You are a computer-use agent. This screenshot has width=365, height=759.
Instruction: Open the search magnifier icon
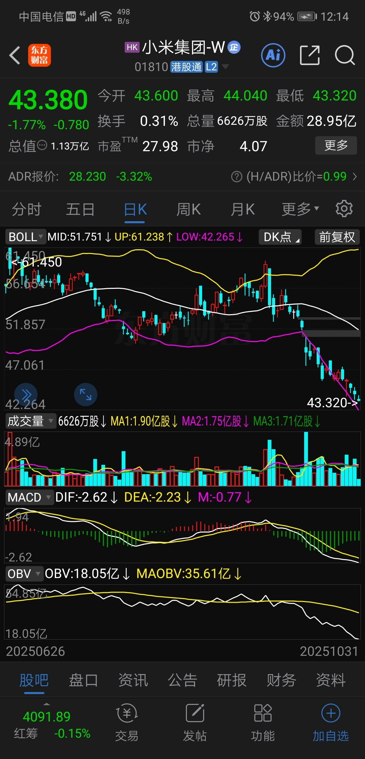coord(345,55)
